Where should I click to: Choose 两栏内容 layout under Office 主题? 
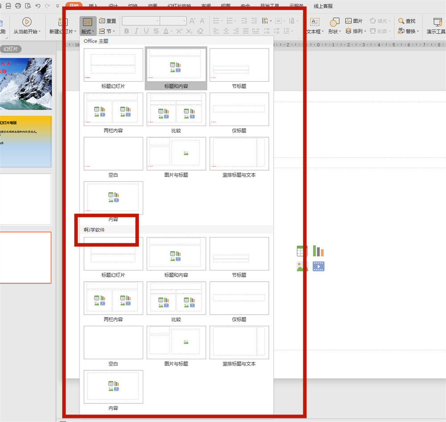[x=113, y=113]
